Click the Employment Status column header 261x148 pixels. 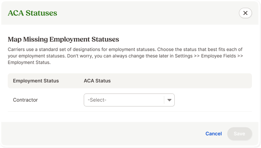pos(36,81)
